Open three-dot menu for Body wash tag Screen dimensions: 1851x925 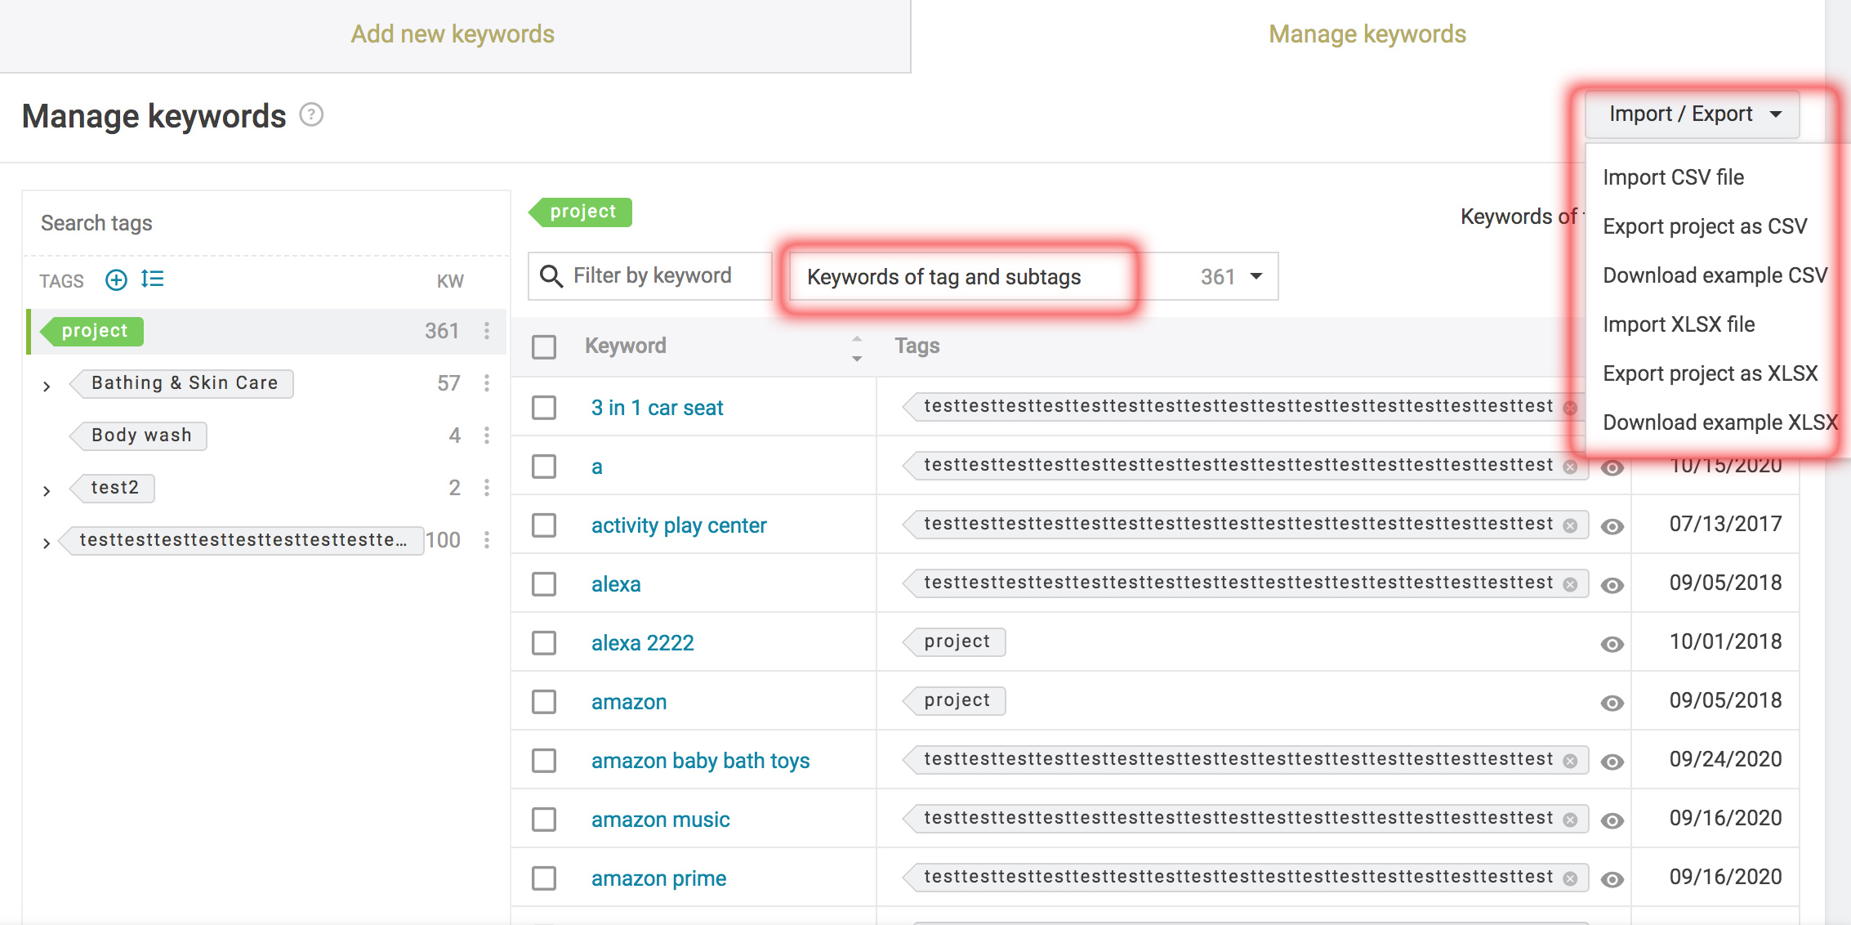[487, 436]
